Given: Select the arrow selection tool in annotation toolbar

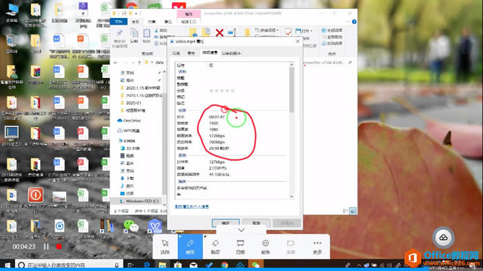Looking at the screenshot, I should (x=165, y=247).
